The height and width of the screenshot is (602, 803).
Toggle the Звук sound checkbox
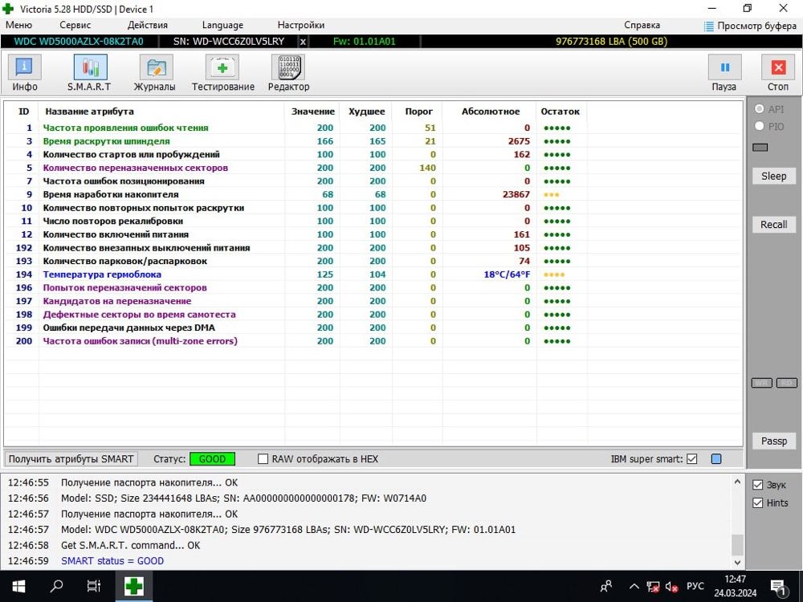(x=758, y=485)
